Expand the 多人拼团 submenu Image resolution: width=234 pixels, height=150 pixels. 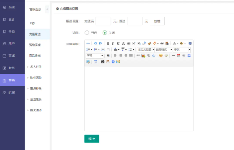click(x=36, y=67)
